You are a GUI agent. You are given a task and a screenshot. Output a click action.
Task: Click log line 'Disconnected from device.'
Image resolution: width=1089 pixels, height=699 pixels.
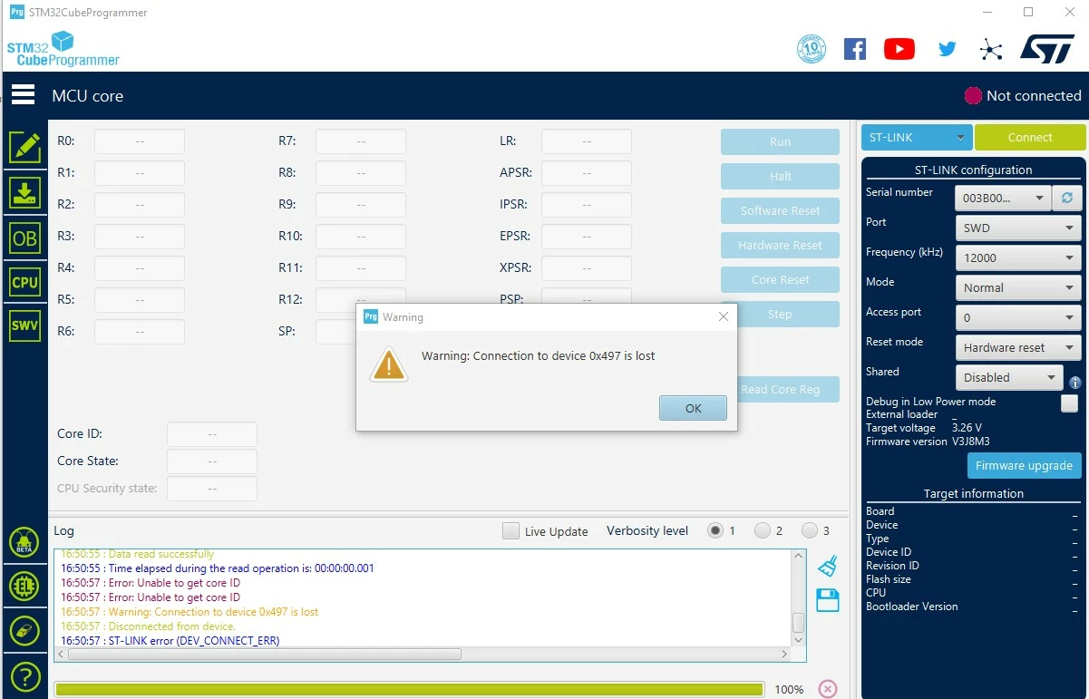coord(148,626)
